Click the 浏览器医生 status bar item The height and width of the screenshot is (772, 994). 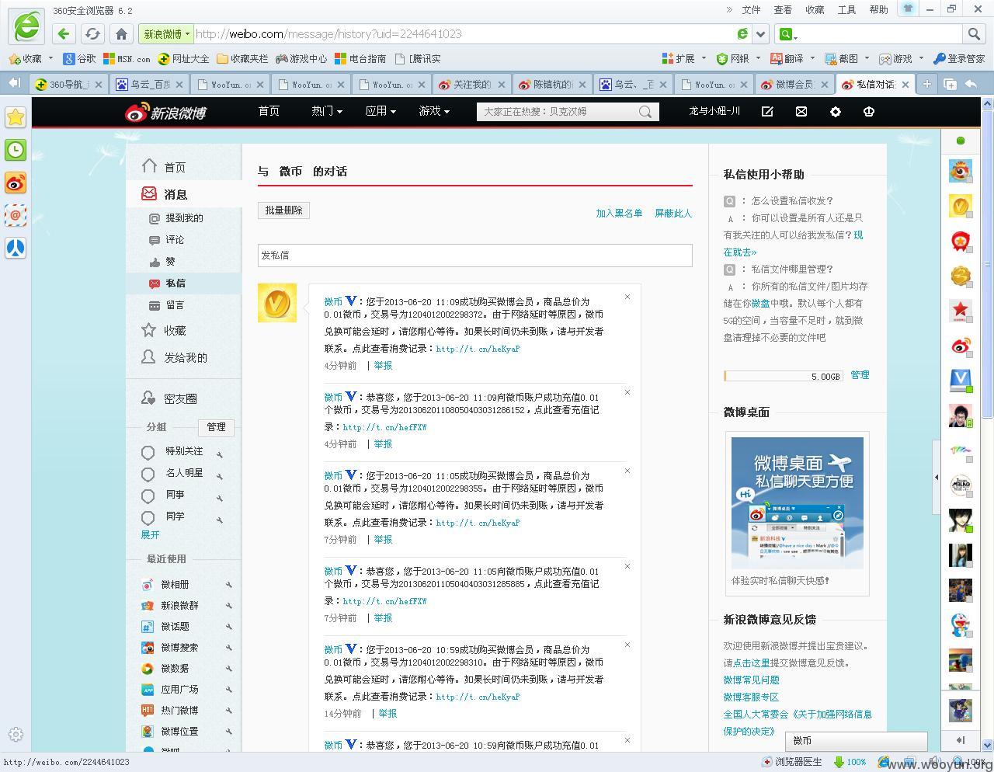(x=792, y=762)
